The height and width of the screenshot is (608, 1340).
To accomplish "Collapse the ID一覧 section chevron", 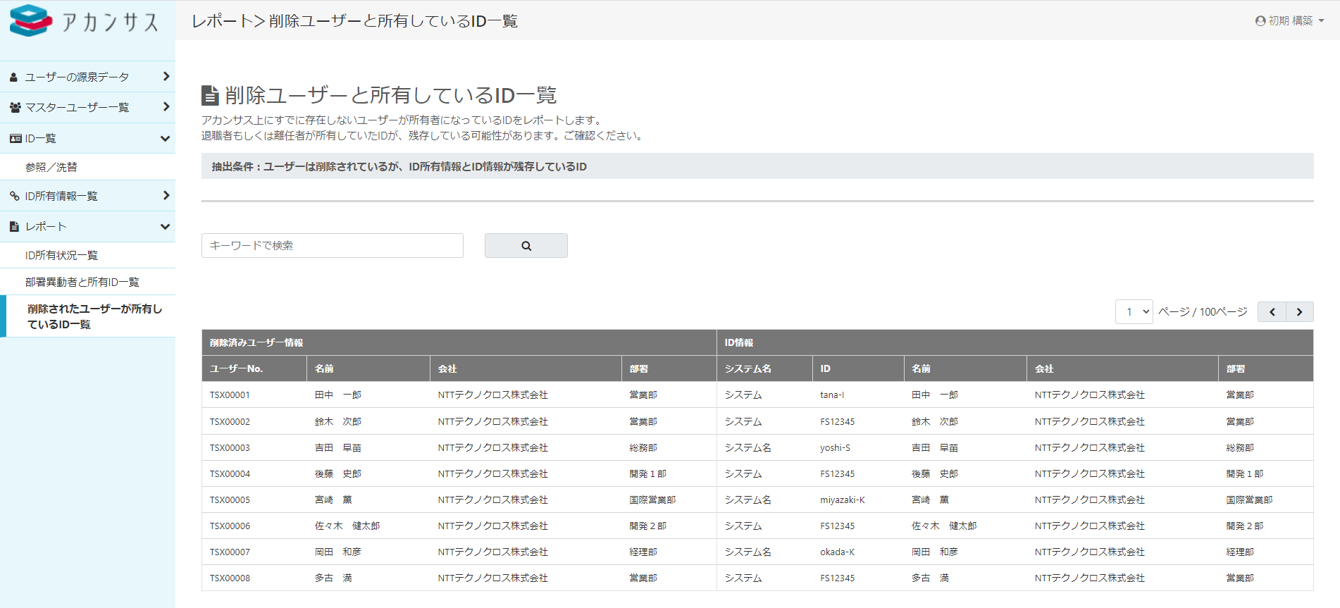I will click(166, 138).
